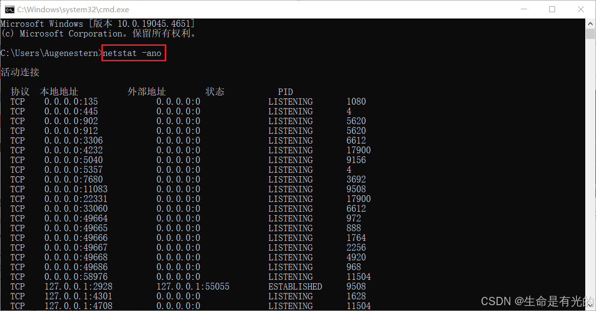Click local address 0.0.0.0:49668
596x311 pixels.
pyautogui.click(x=76, y=257)
